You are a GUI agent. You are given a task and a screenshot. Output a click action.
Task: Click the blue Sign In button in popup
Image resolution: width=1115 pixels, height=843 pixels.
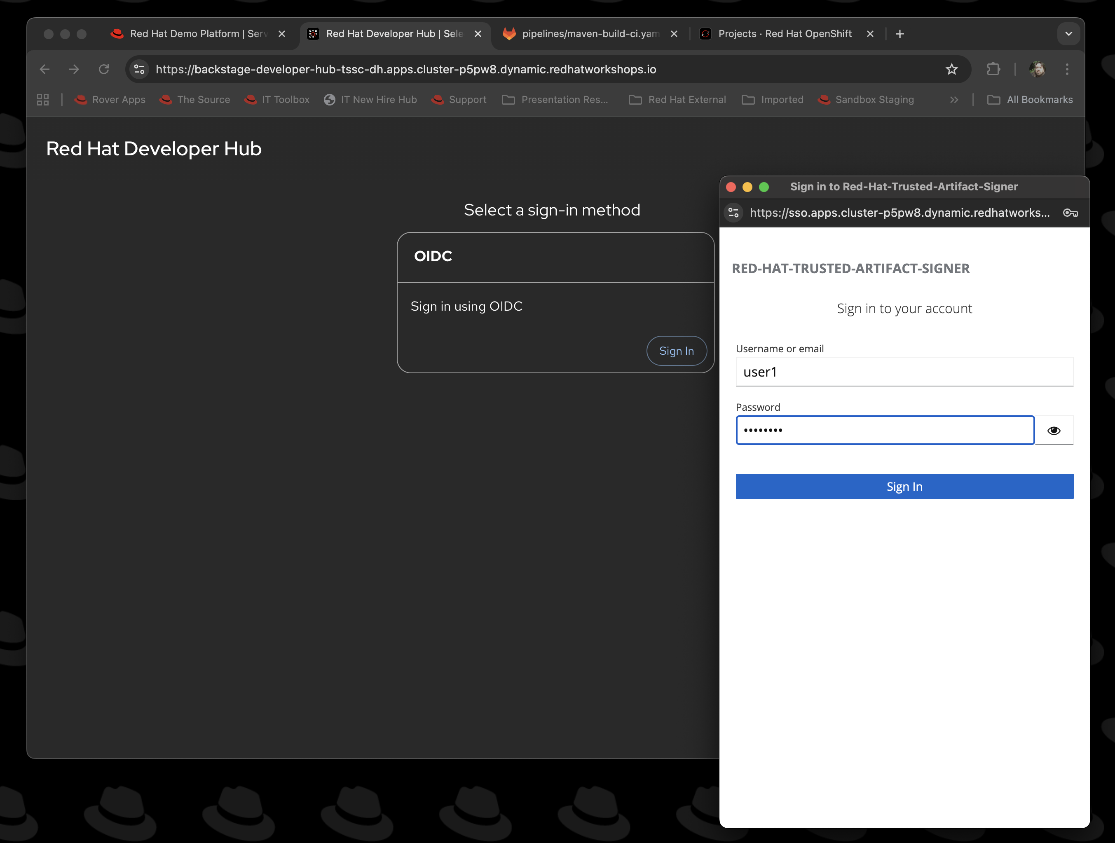[x=904, y=487]
